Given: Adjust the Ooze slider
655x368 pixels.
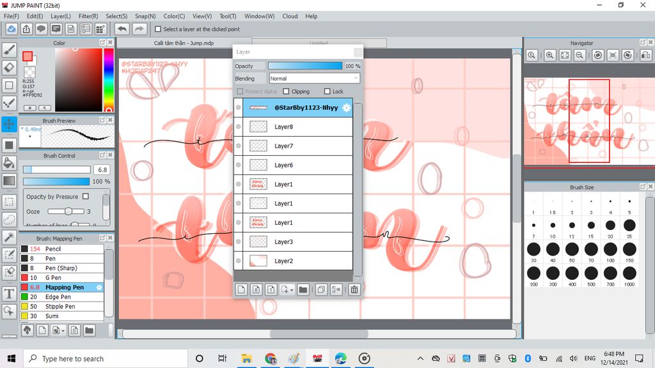Looking at the screenshot, I should point(66,211).
